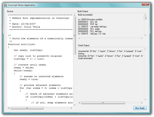This screenshot has height=117, width=154.
Task: Click the Script Output label
Action: (84, 45)
